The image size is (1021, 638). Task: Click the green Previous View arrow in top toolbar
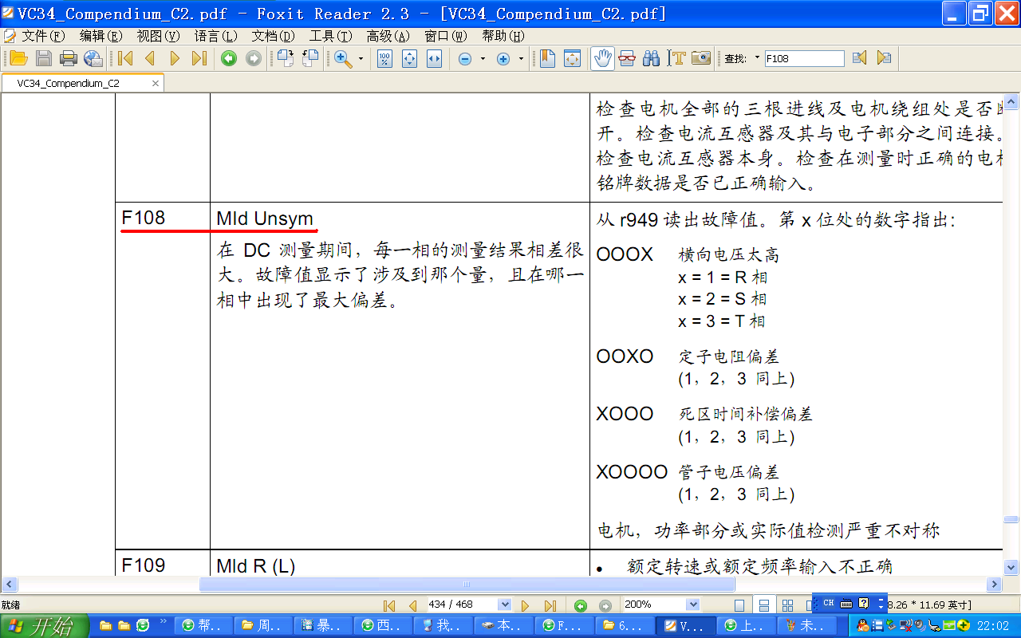tap(229, 58)
